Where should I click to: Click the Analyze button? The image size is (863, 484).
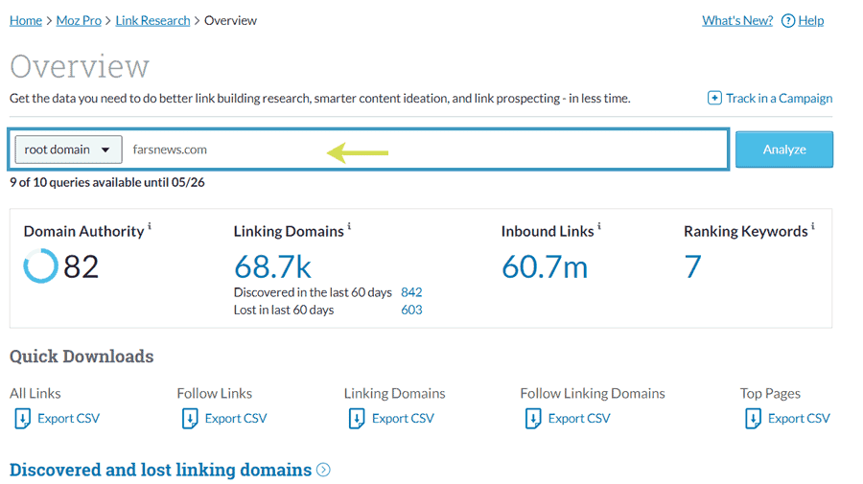tap(784, 150)
